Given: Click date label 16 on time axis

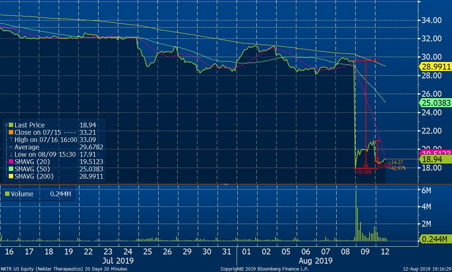Looking at the screenshot, I should [x=10, y=252].
